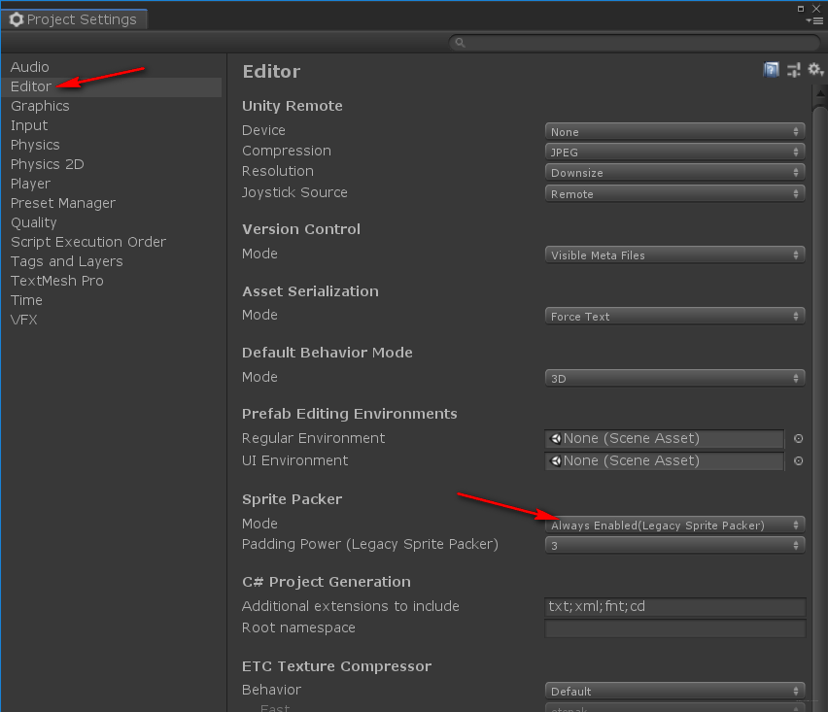This screenshot has width=828, height=712.
Task: Click the settings search field
Action: pos(635,43)
